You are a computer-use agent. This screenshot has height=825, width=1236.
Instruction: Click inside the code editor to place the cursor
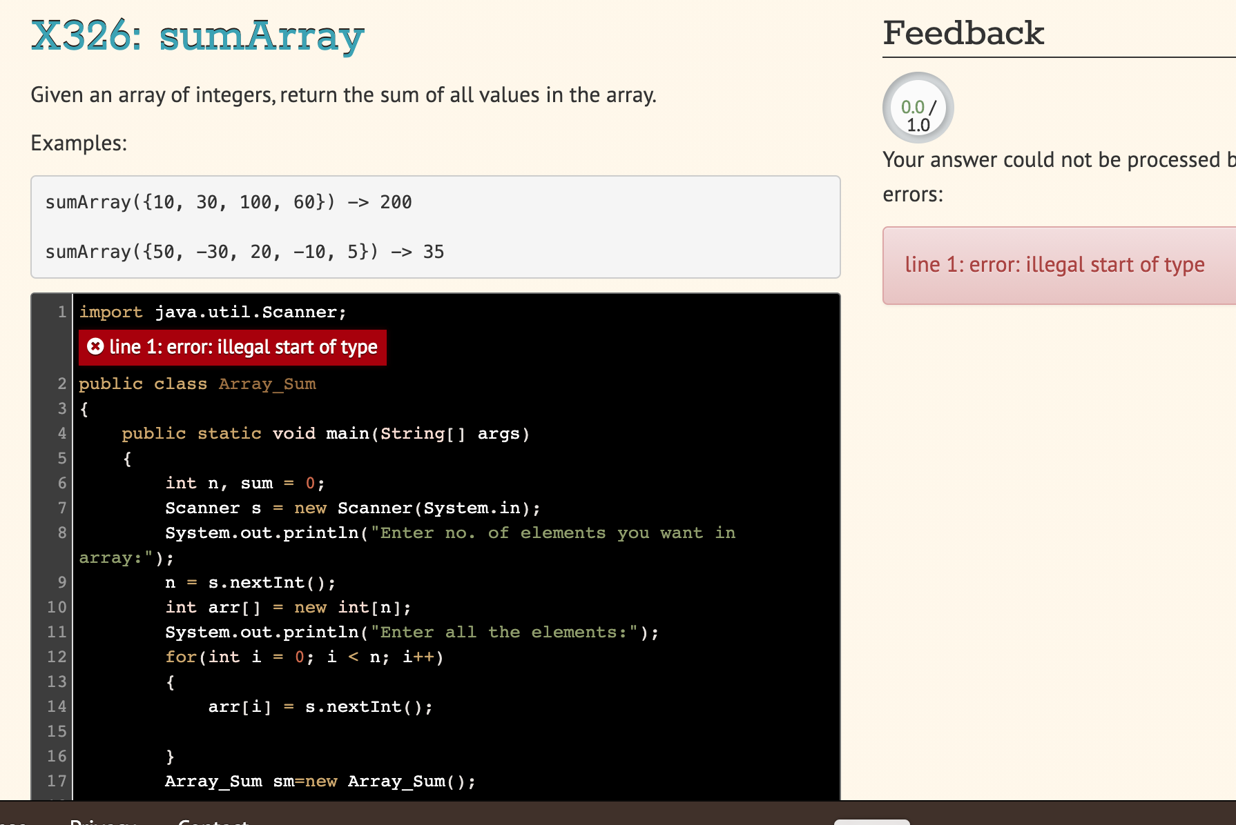414,483
